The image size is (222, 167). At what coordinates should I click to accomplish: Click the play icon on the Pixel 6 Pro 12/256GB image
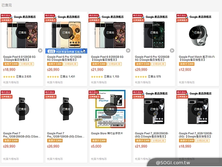click(172, 50)
